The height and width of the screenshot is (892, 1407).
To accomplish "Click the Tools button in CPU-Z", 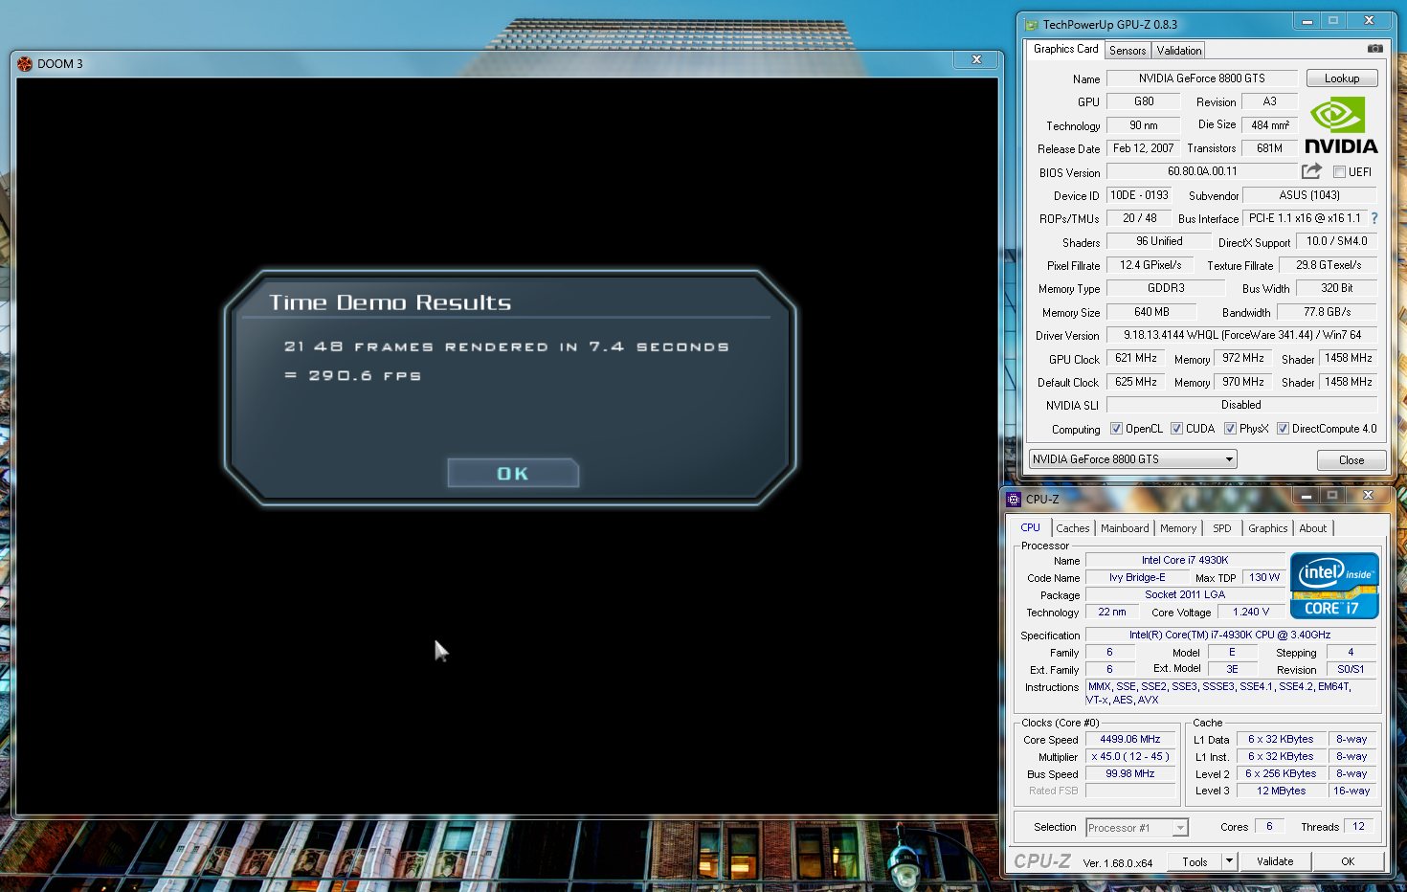I will (x=1195, y=861).
